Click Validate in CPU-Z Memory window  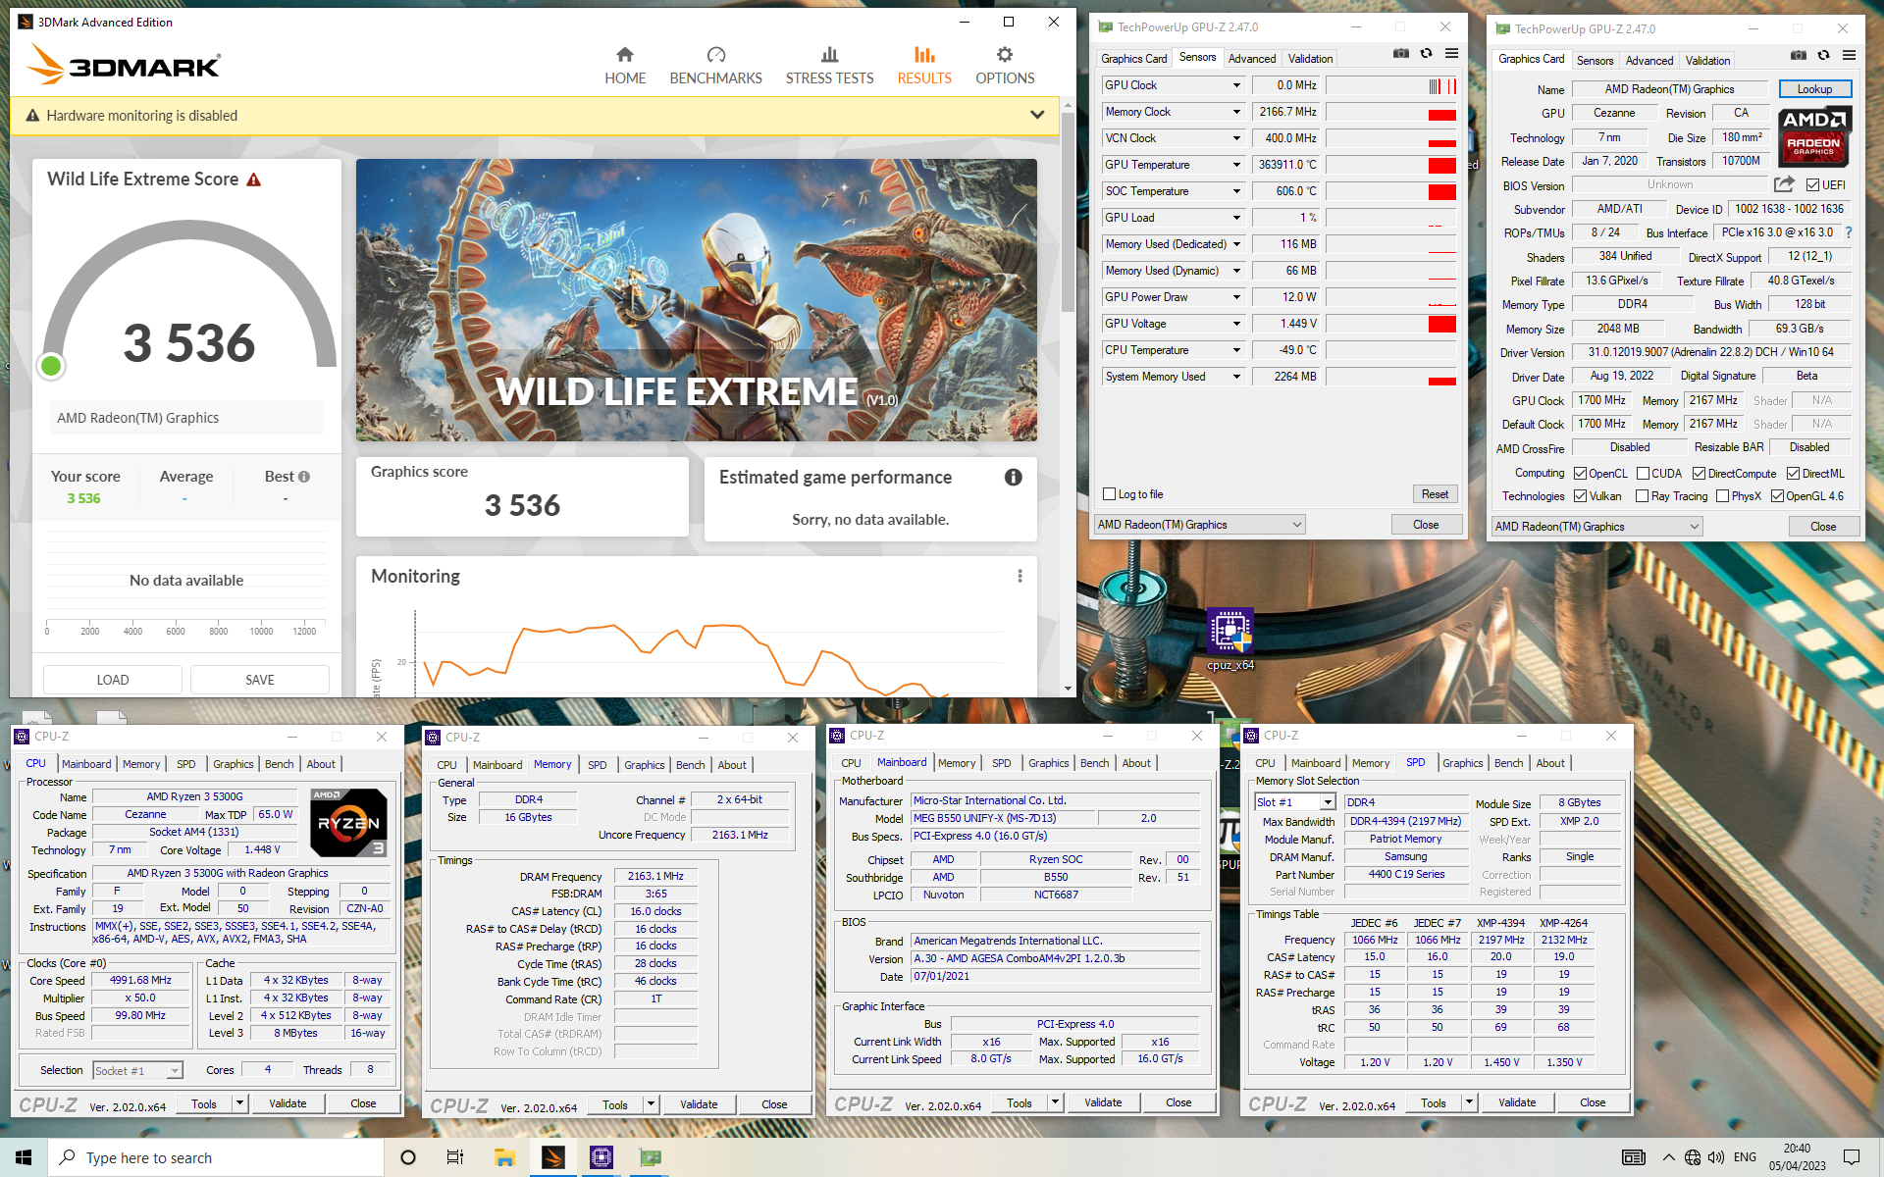699,1104
